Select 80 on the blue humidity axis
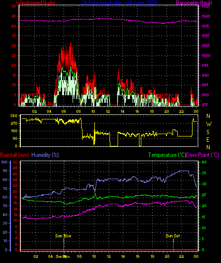The width and height of the screenshot is (221, 263). pyautogui.click(x=5, y=180)
